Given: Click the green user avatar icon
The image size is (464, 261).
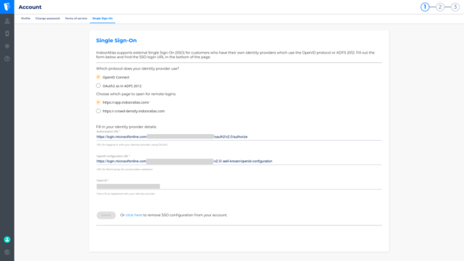Looking at the screenshot, I should pos(7,240).
